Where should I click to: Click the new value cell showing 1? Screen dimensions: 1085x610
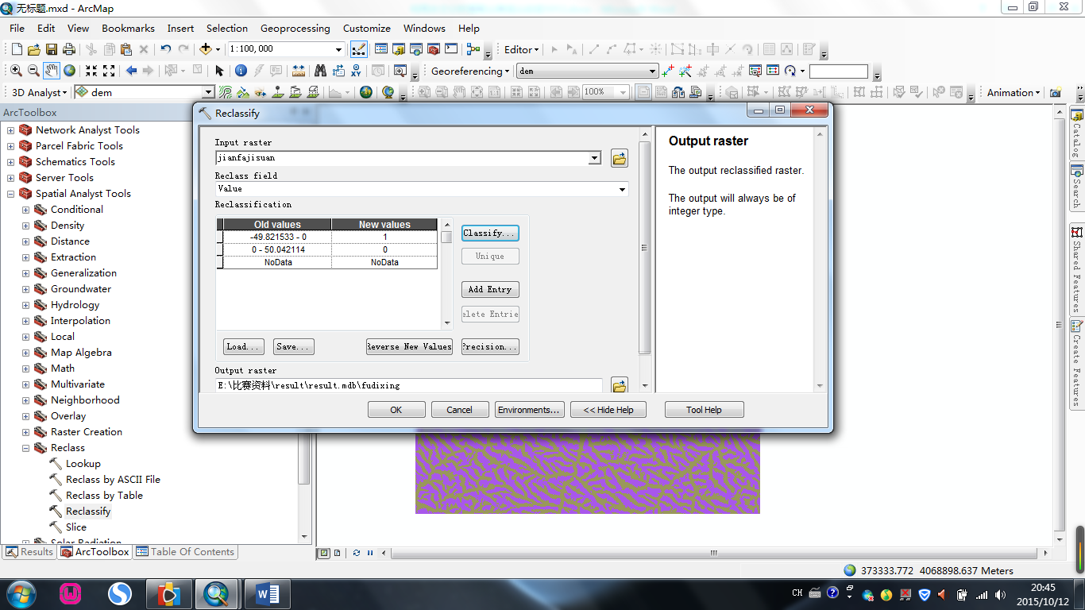(x=384, y=237)
